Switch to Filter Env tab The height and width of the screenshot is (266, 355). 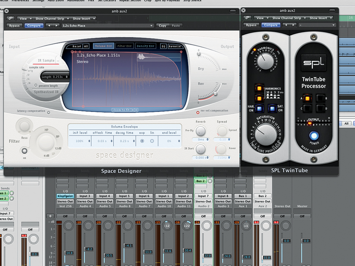pyautogui.click(x=124, y=46)
